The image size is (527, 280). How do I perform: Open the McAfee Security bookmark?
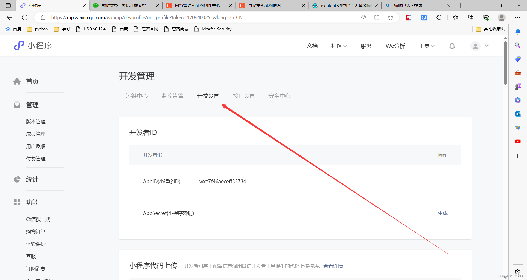pos(213,29)
